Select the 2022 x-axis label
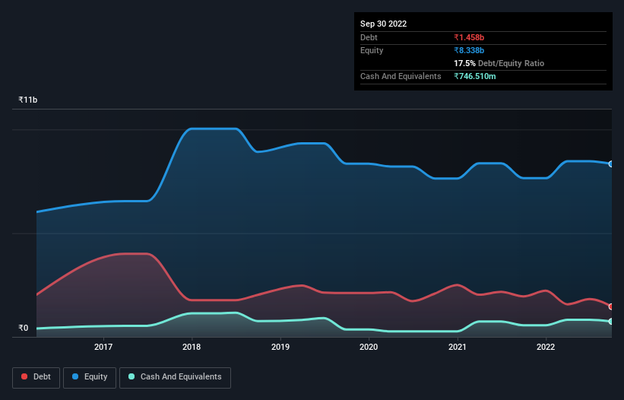This screenshot has width=624, height=400. [546, 347]
